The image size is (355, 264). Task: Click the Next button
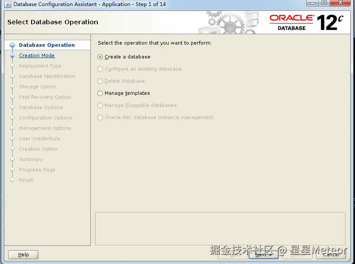click(x=263, y=255)
